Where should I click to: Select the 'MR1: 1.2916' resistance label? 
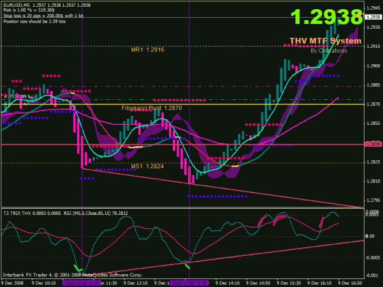click(x=148, y=50)
